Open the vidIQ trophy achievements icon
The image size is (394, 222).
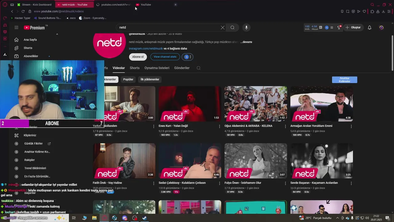click(339, 27)
